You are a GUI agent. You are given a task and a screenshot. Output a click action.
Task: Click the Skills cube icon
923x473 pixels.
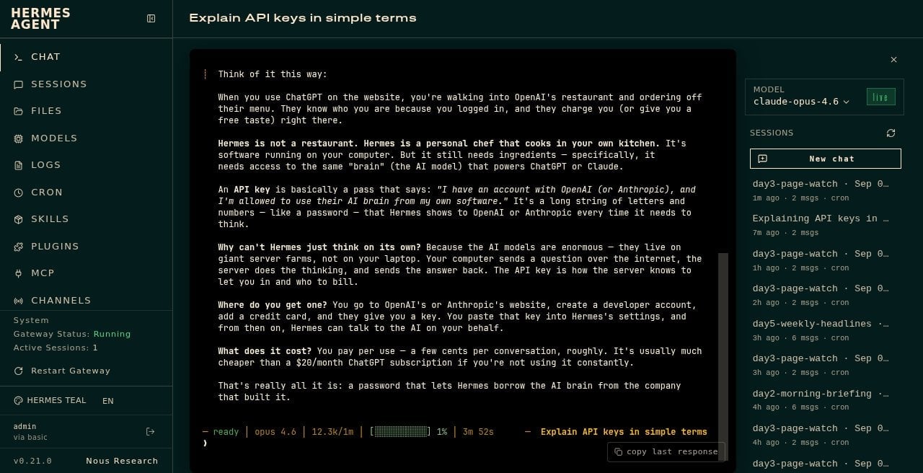[x=19, y=219]
